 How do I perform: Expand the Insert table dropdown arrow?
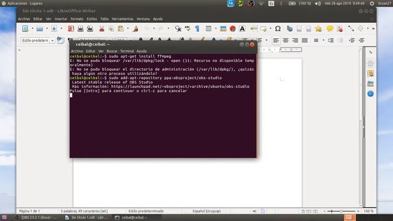point(216,29)
